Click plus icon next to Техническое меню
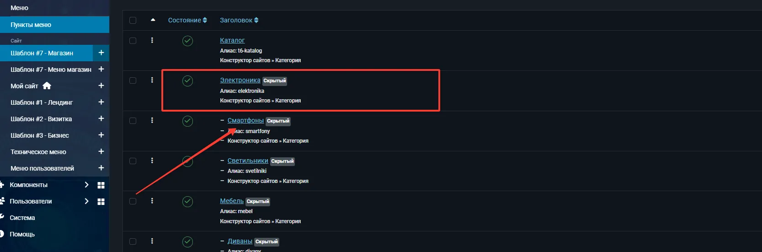The image size is (762, 252). (x=101, y=152)
